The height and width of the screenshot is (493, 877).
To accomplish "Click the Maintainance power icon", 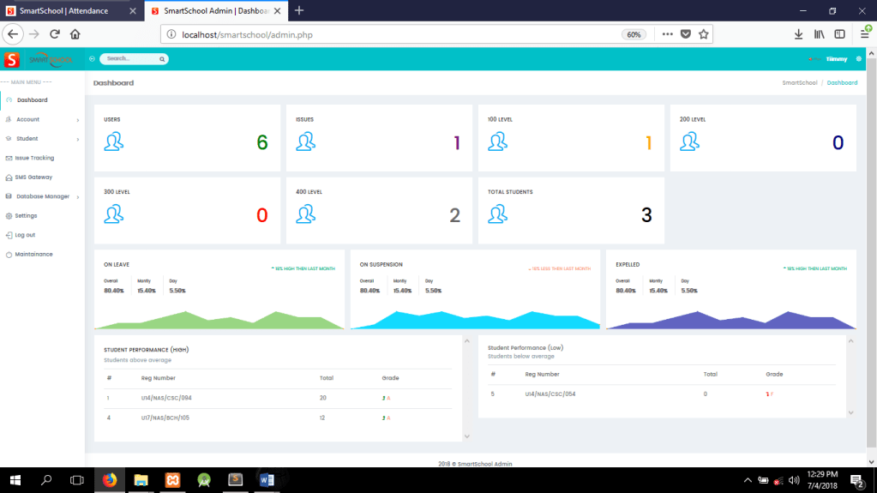I will tap(8, 255).
